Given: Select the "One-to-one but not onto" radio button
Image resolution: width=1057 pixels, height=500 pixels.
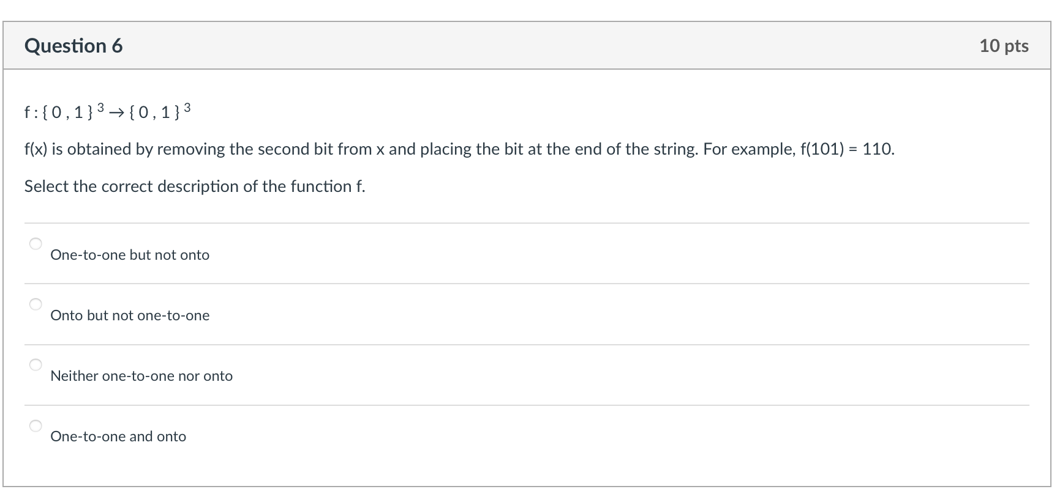Looking at the screenshot, I should pos(36,243).
